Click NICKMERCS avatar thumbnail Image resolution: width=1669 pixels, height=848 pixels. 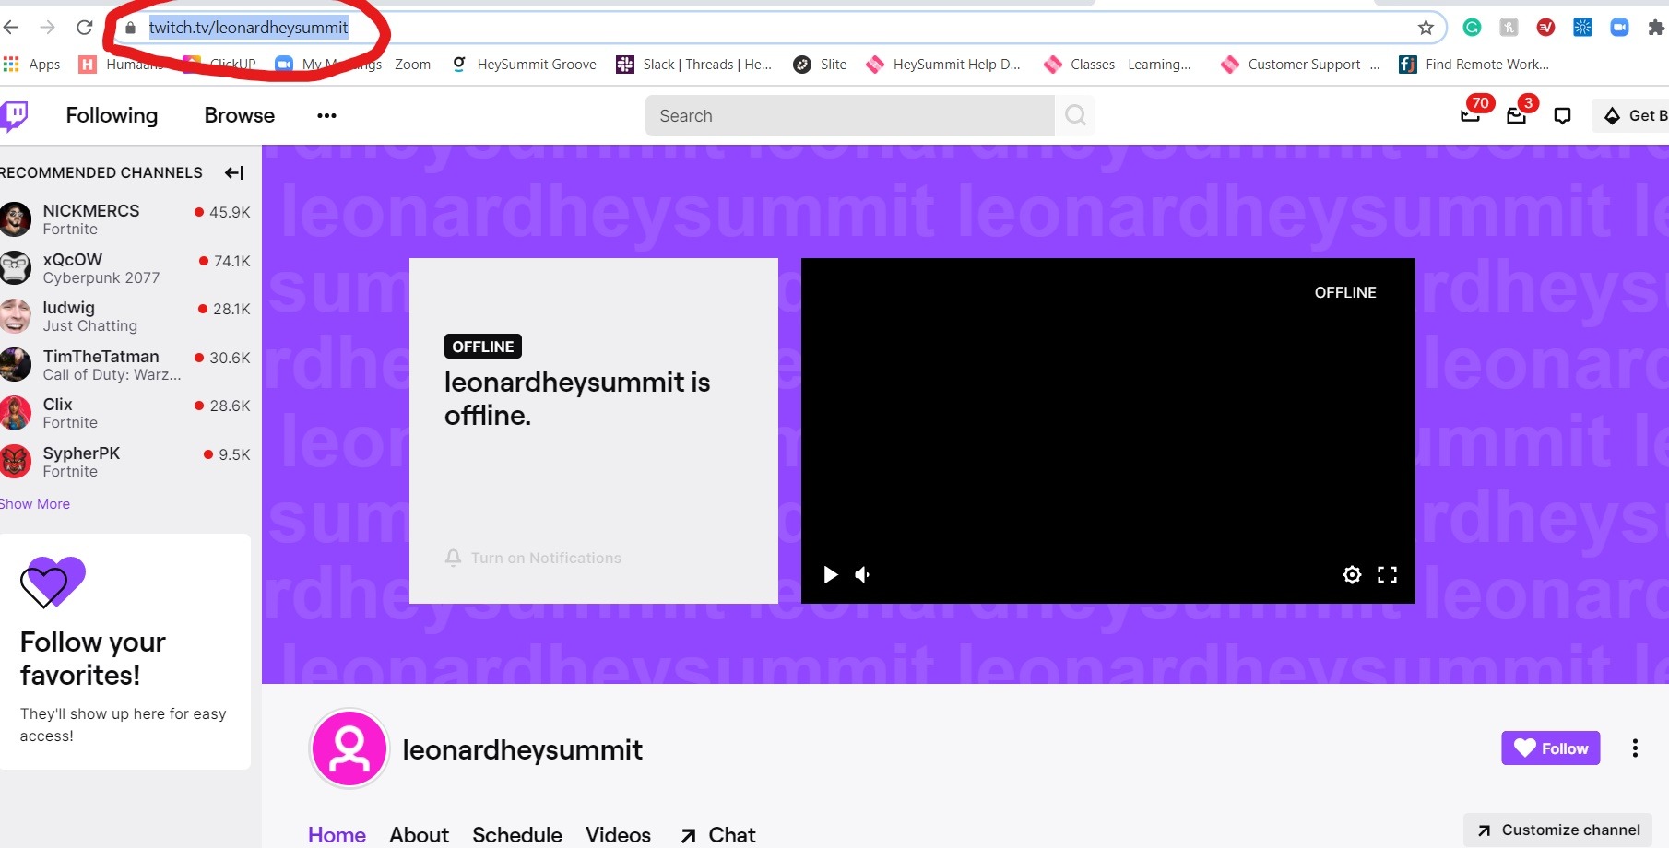coord(15,219)
